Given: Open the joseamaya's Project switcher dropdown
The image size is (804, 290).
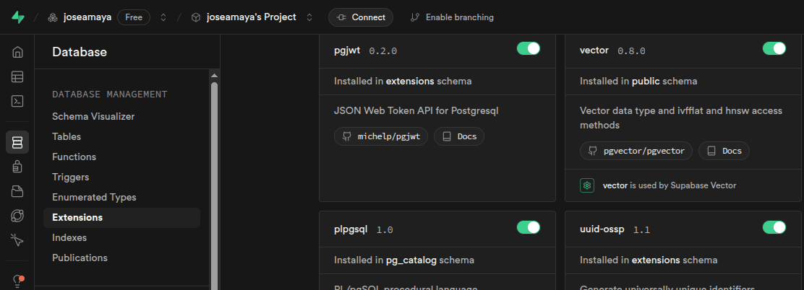Looking at the screenshot, I should (309, 17).
